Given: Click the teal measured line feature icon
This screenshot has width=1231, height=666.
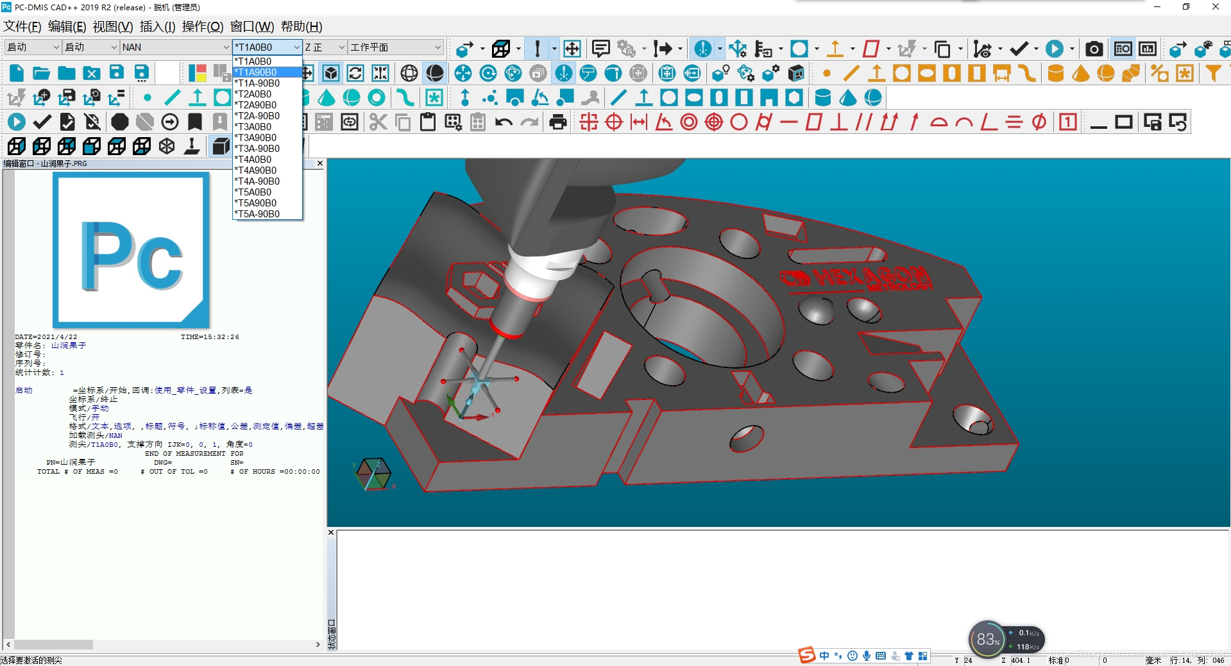Looking at the screenshot, I should pos(173,97).
